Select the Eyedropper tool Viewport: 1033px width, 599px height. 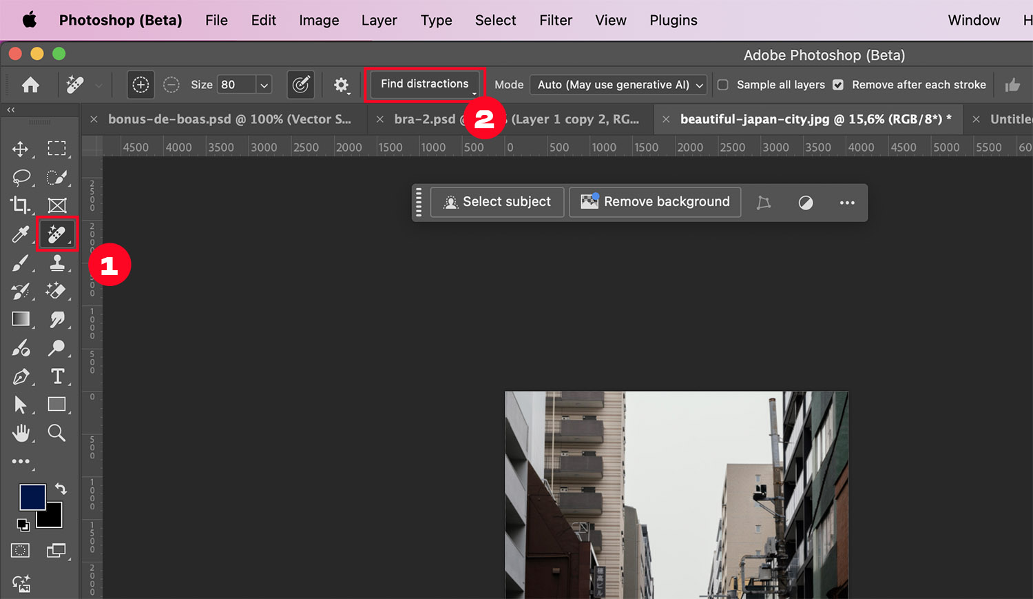click(x=21, y=234)
